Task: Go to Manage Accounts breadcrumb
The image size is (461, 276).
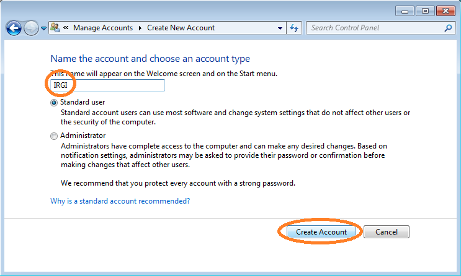Action: [x=103, y=28]
